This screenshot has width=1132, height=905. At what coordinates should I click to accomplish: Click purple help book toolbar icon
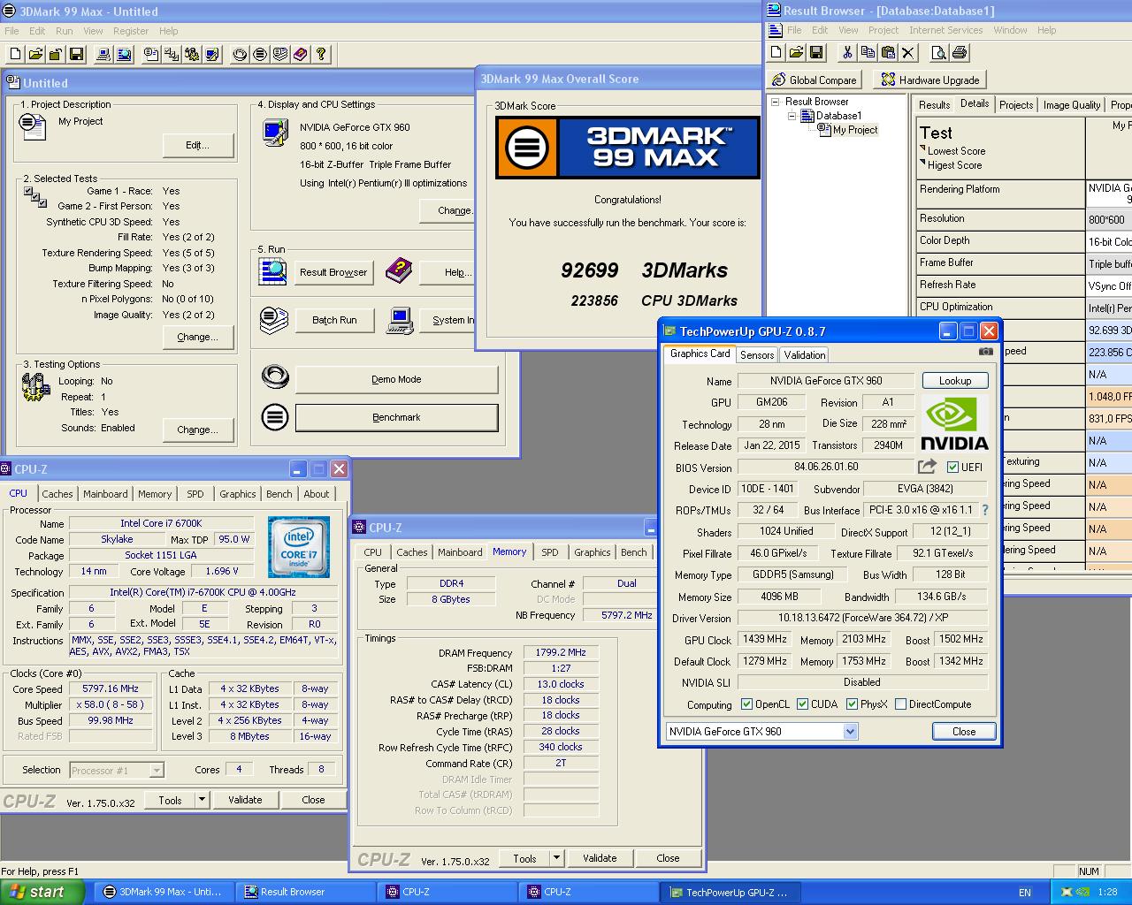[301, 54]
